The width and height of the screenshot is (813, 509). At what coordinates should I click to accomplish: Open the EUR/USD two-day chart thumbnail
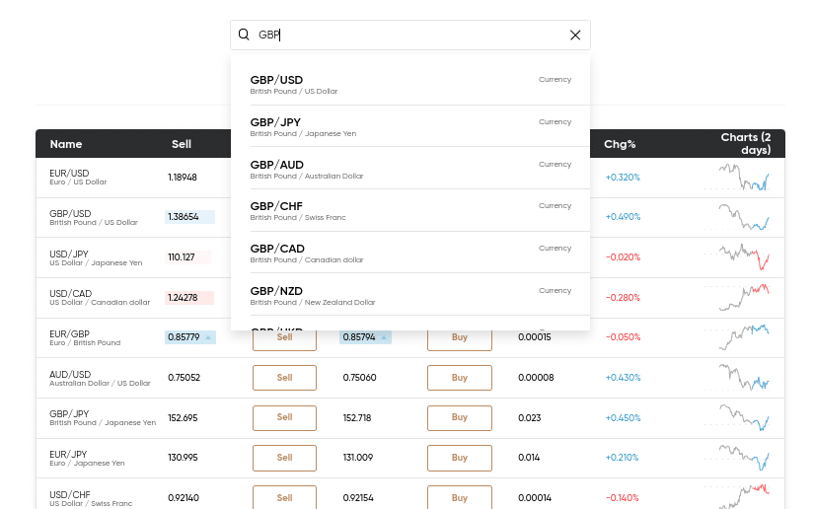click(x=737, y=178)
